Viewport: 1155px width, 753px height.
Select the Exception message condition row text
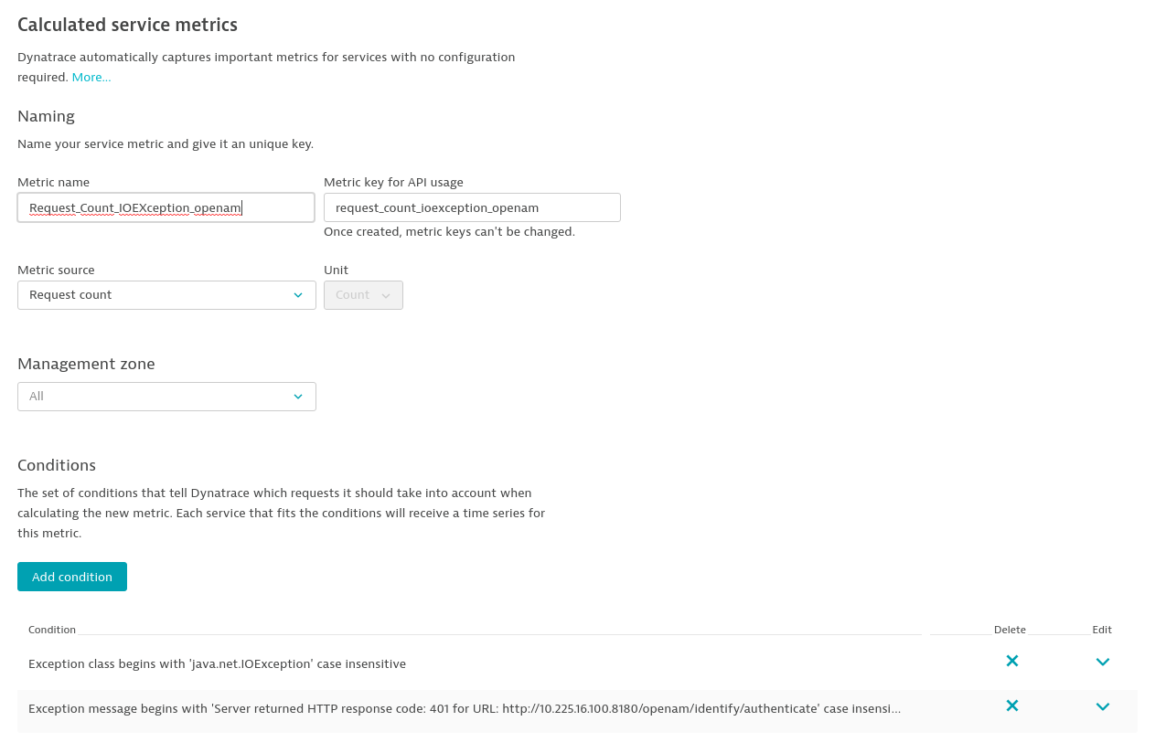point(464,709)
